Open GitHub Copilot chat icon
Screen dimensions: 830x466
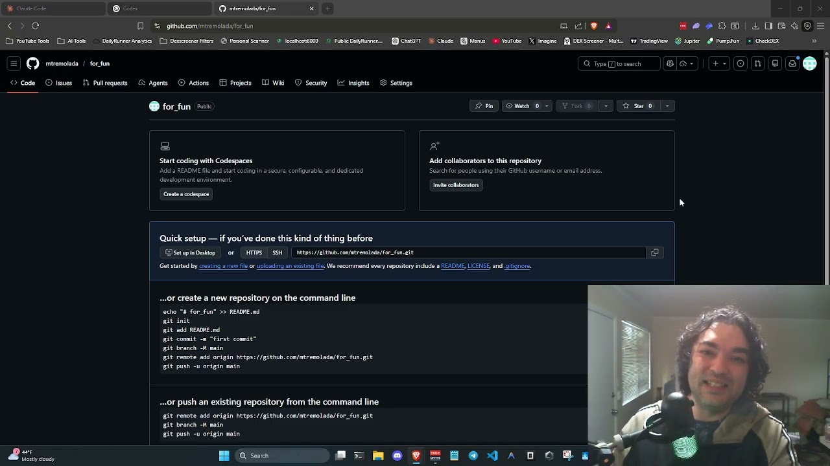670,63
